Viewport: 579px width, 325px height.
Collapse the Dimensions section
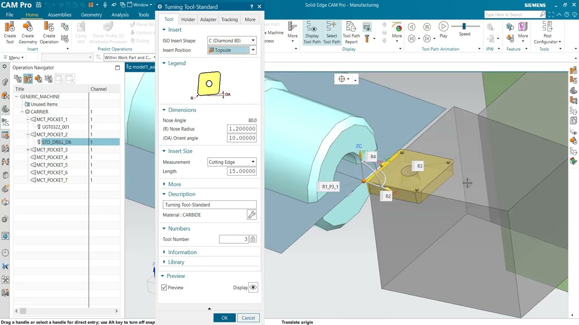[x=182, y=110]
